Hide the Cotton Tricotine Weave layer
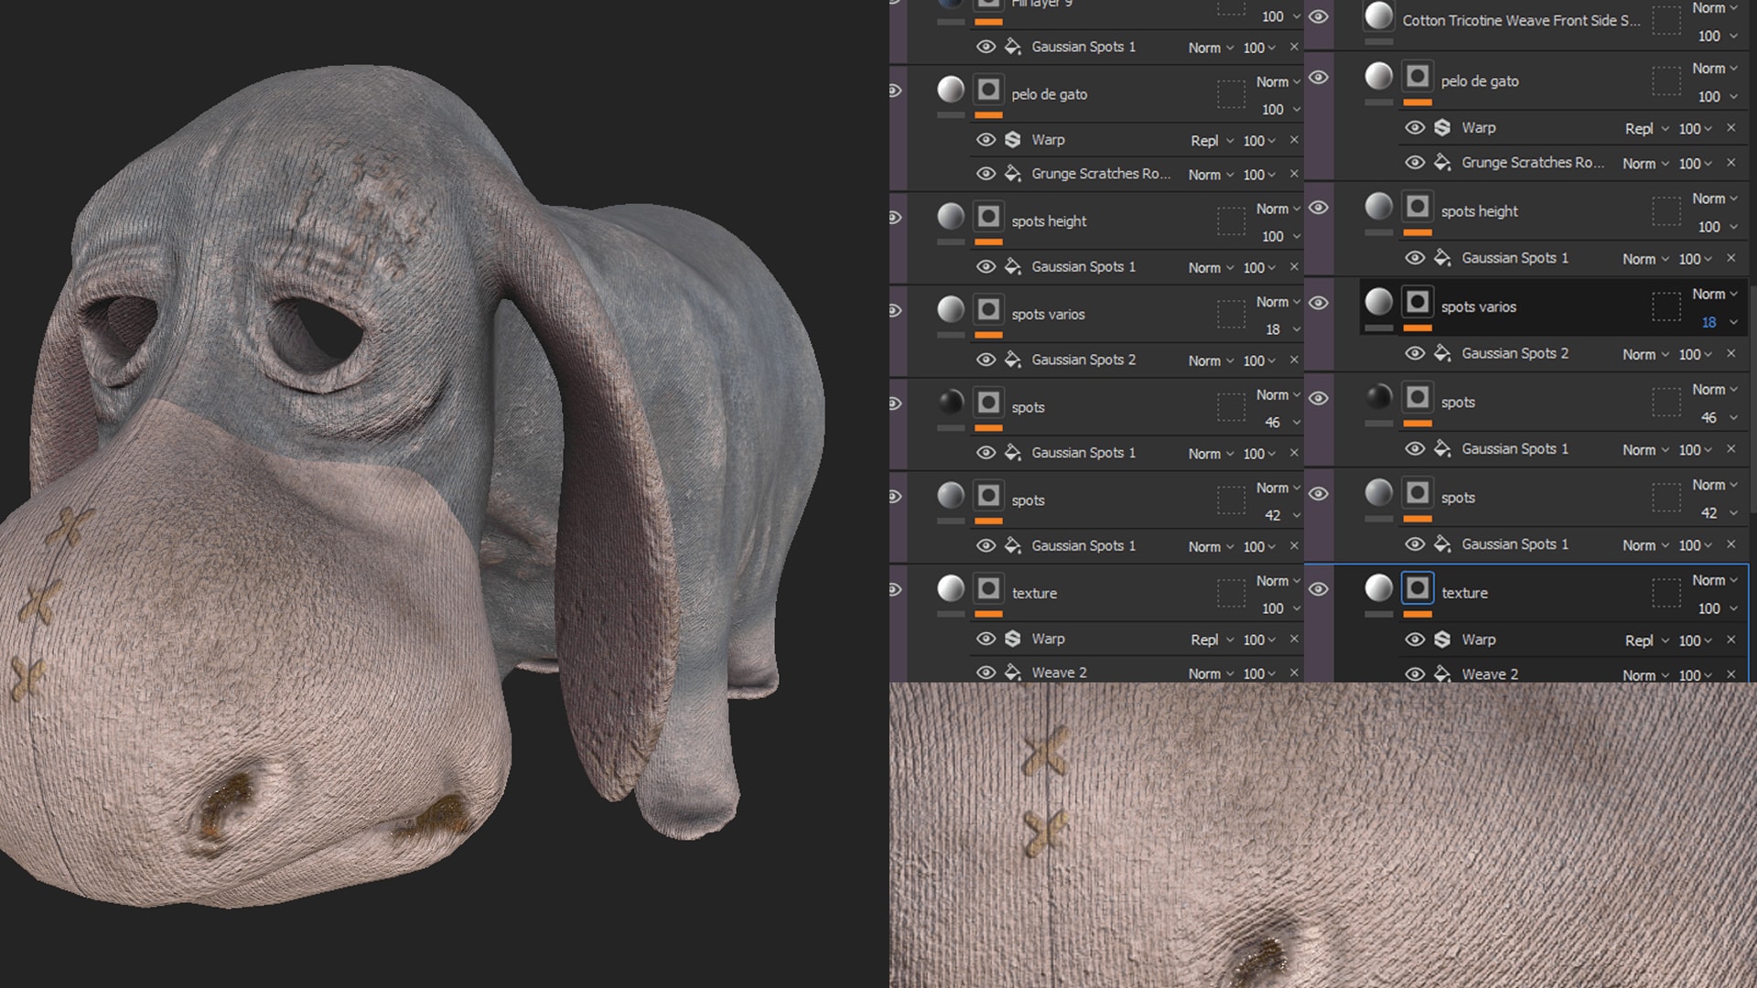The image size is (1757, 988). point(1319,16)
